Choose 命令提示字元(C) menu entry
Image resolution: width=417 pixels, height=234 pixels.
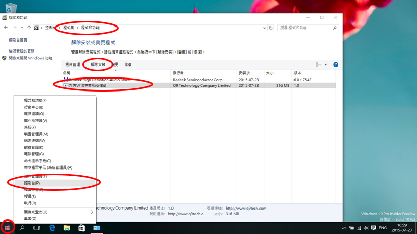(55, 161)
